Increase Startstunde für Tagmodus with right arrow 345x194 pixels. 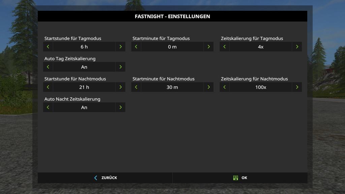[x=120, y=47]
